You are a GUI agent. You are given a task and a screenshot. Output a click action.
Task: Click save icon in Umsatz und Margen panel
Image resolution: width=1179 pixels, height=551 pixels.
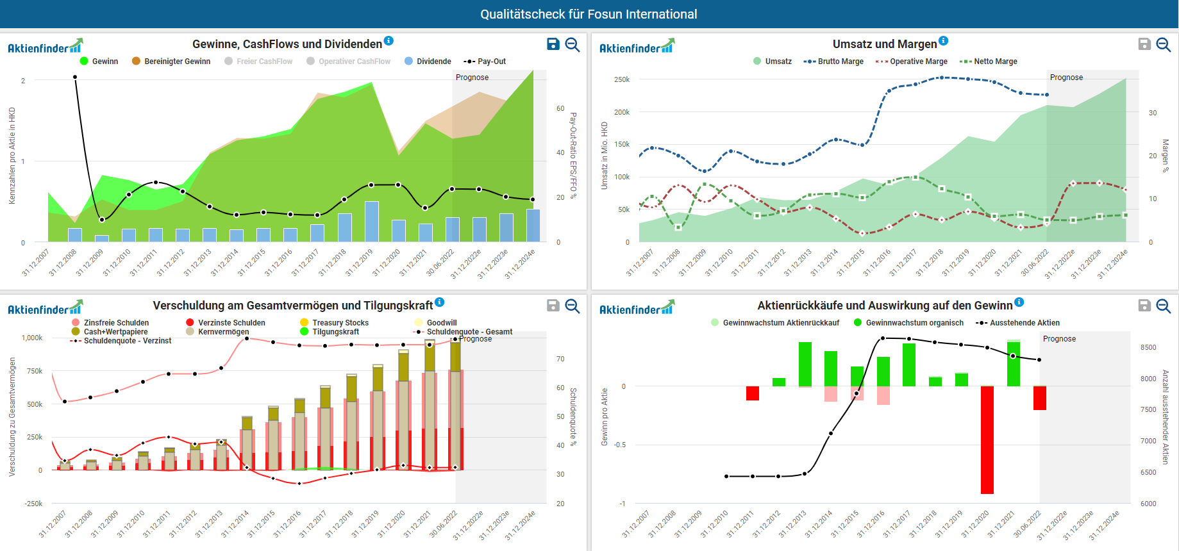[x=1144, y=44]
